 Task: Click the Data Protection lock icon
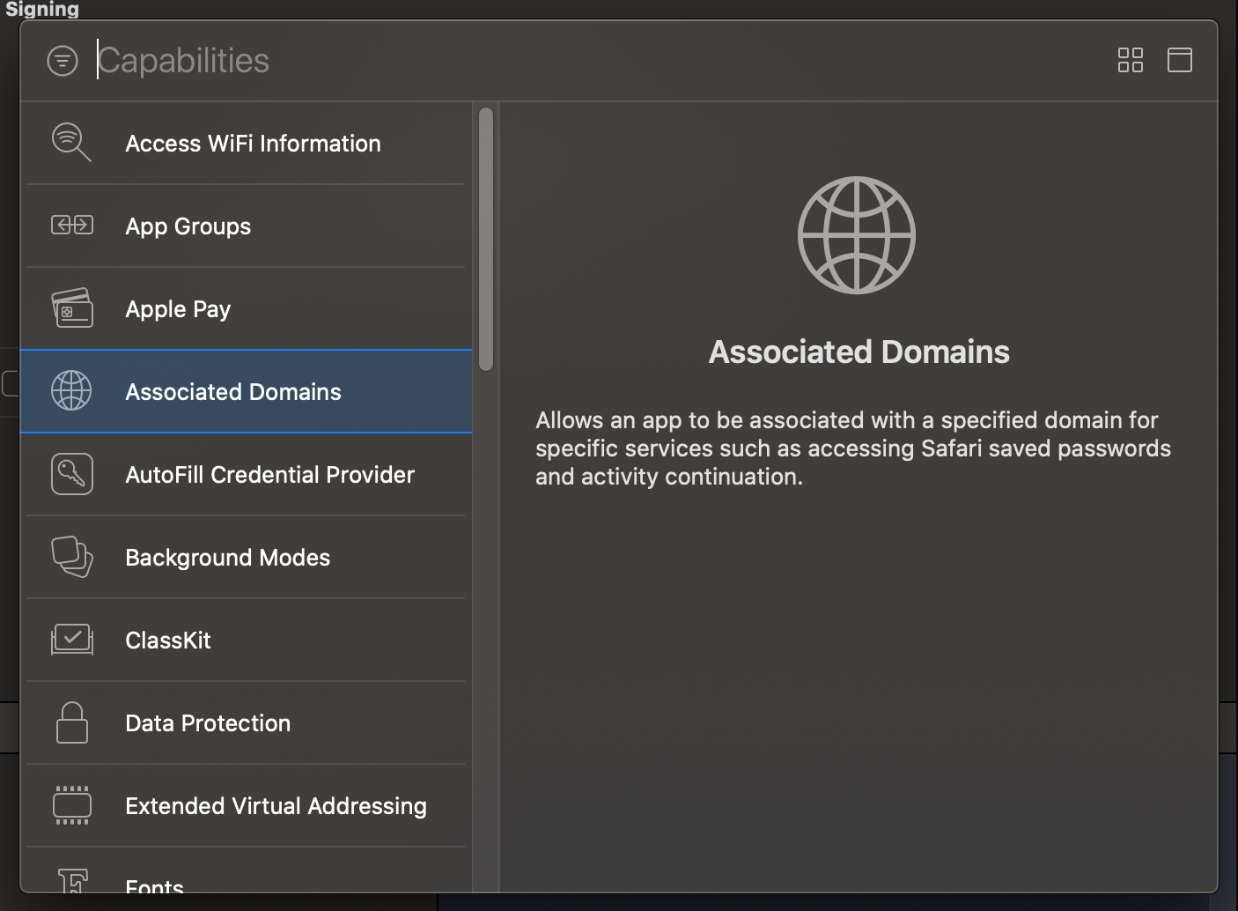click(72, 722)
